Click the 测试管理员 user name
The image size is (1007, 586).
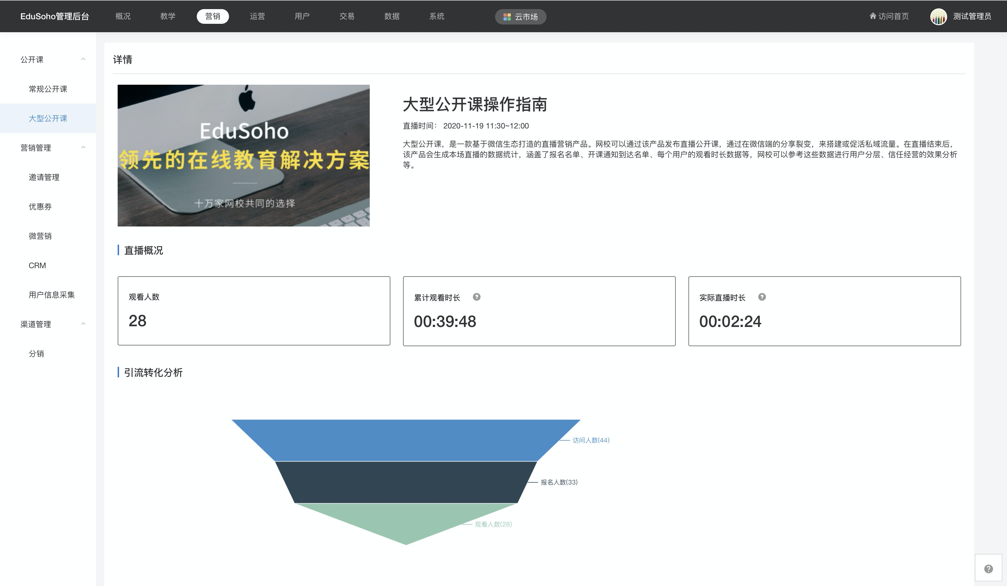pos(972,16)
